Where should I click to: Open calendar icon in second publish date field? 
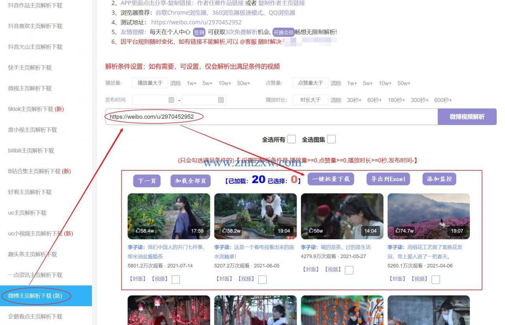point(221,100)
